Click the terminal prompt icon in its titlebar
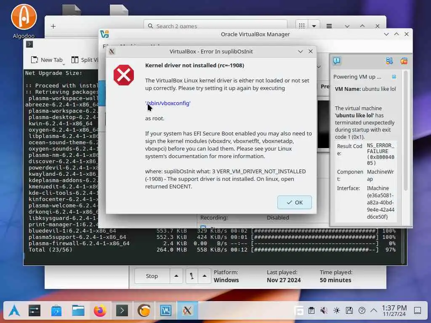The image size is (431, 323). click(x=29, y=44)
